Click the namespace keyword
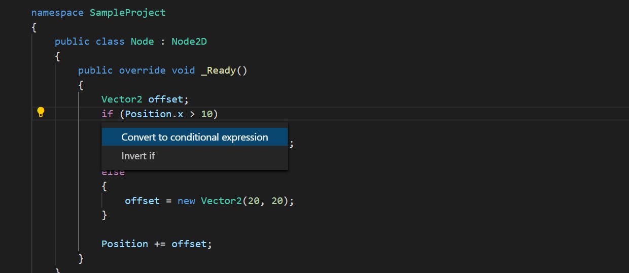Viewport: 629px width, 273px height. (x=57, y=12)
